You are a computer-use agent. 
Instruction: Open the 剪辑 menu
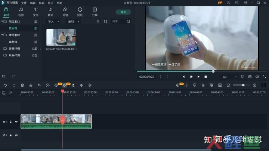pyautogui.click(x=42, y=3)
